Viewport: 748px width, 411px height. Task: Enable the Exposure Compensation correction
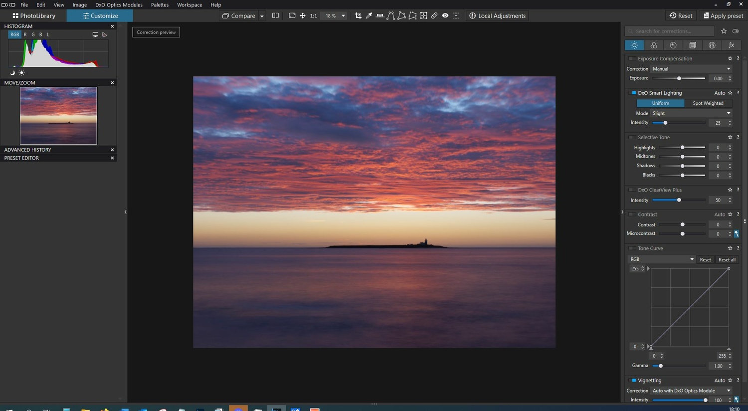coord(632,59)
